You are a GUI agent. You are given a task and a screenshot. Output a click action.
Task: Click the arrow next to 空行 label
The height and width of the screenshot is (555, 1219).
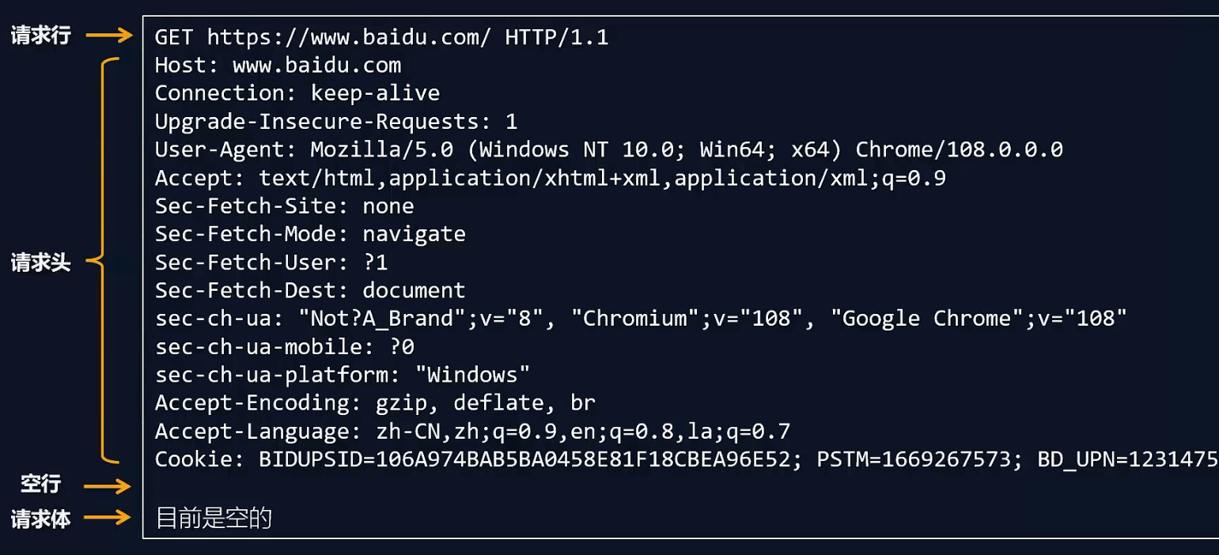click(108, 485)
